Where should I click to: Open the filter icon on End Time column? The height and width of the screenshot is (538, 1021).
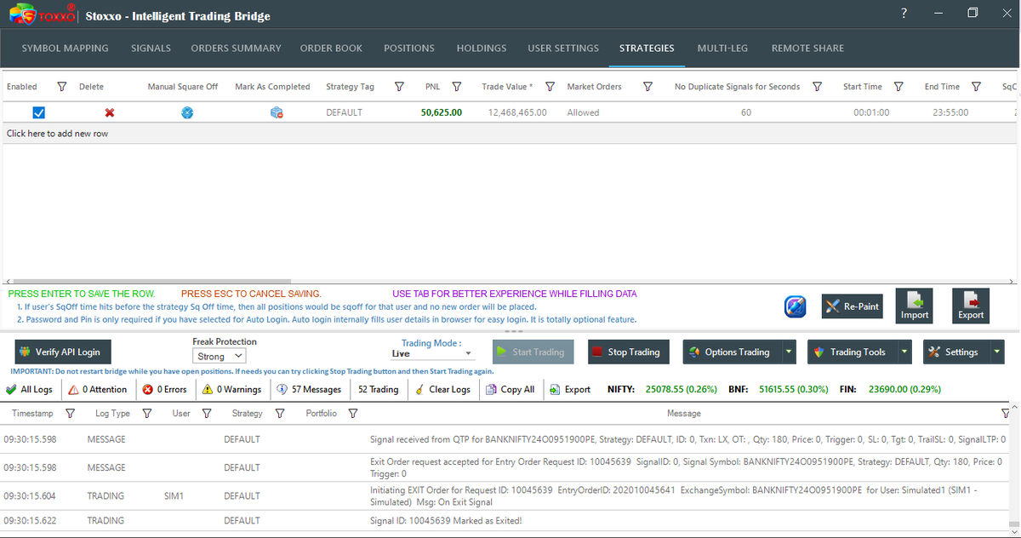[x=976, y=87]
